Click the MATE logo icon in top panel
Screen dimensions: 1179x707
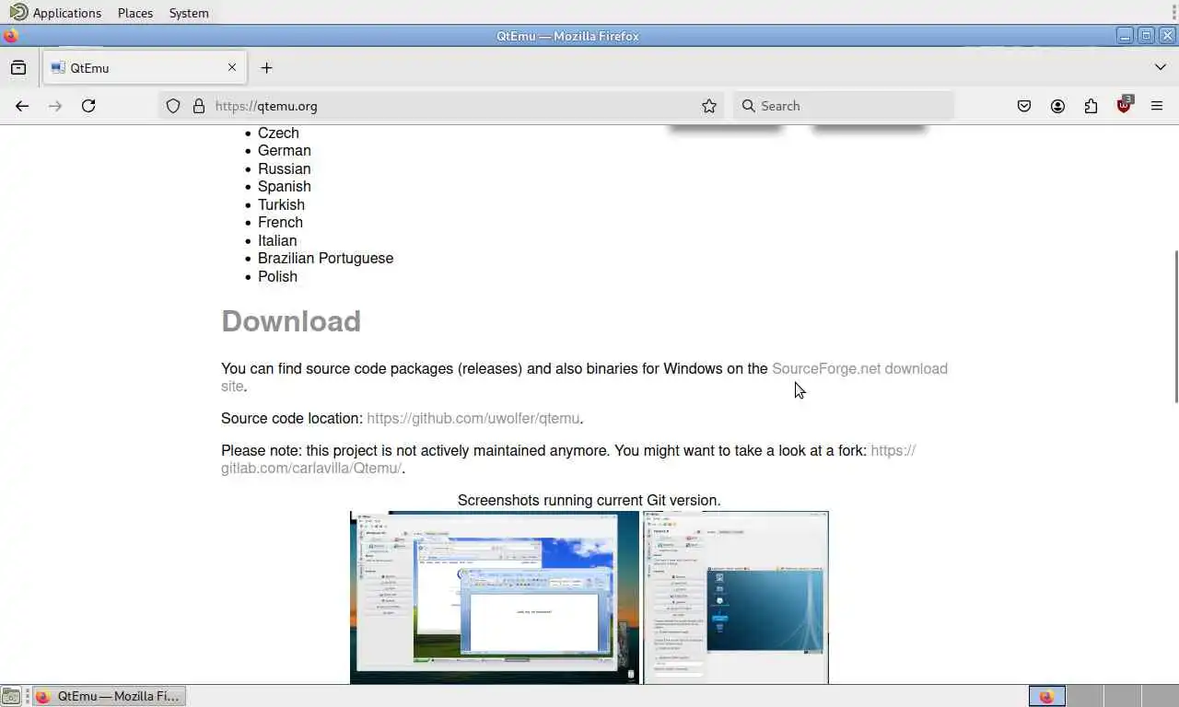[18, 12]
